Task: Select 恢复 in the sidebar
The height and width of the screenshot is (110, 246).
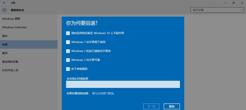Action: point(29,44)
